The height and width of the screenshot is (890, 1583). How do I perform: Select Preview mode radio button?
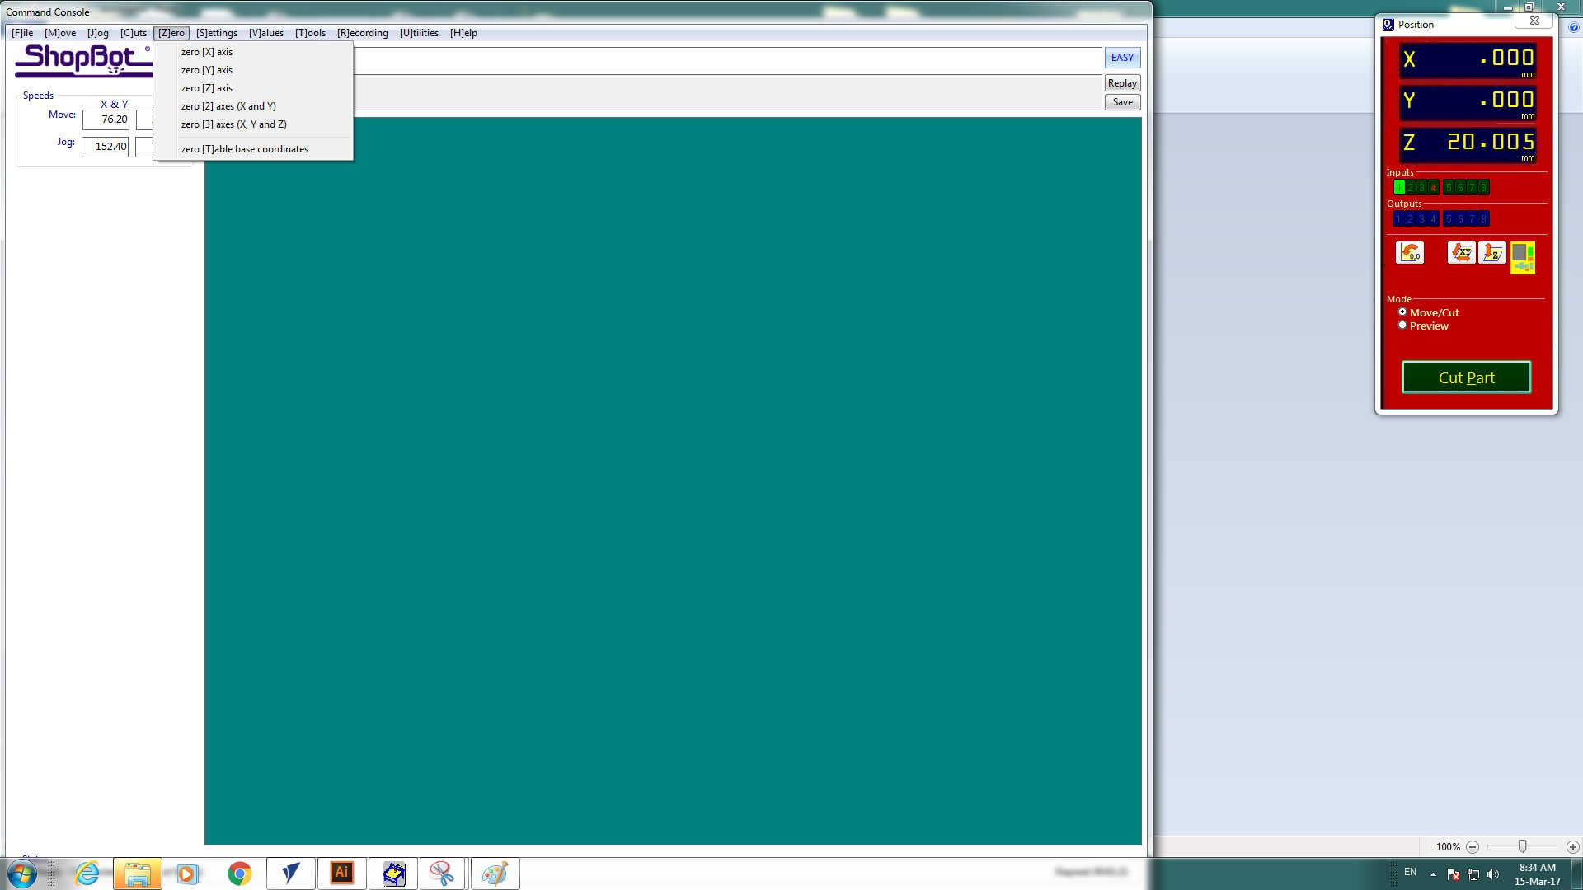(1402, 326)
